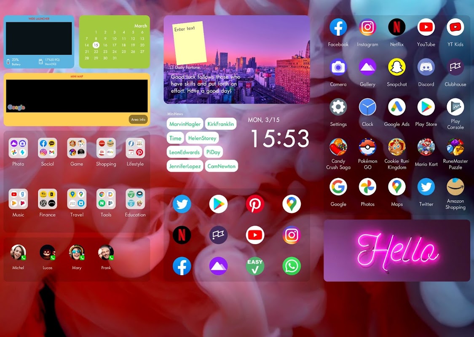This screenshot has width=474, height=337.
Task: Open the LeonEdwards news tag
Action: click(184, 152)
